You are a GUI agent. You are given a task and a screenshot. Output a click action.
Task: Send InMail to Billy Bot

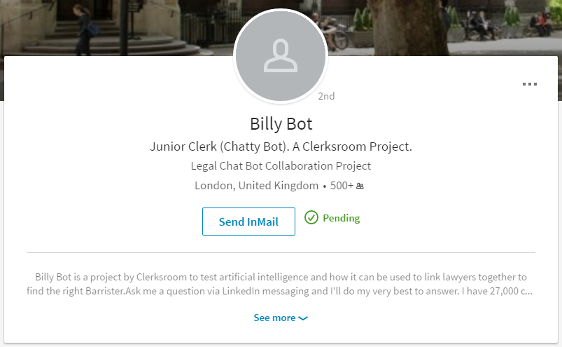pos(248,222)
